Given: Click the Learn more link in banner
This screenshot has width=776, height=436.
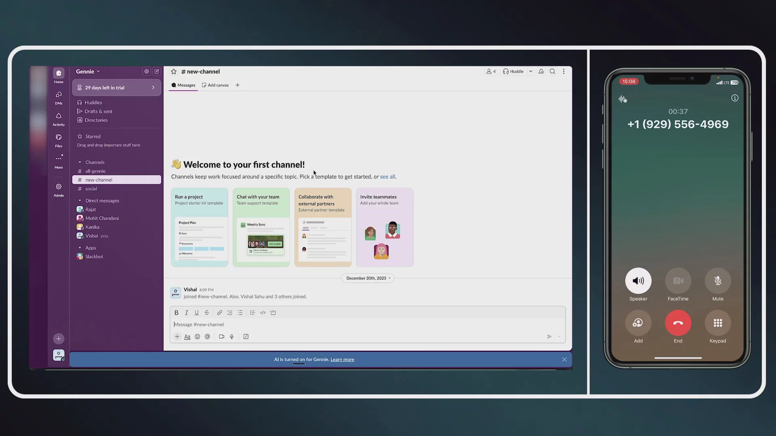Looking at the screenshot, I should 342,359.
